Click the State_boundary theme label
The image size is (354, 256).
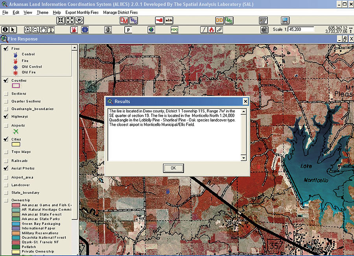click(x=25, y=193)
